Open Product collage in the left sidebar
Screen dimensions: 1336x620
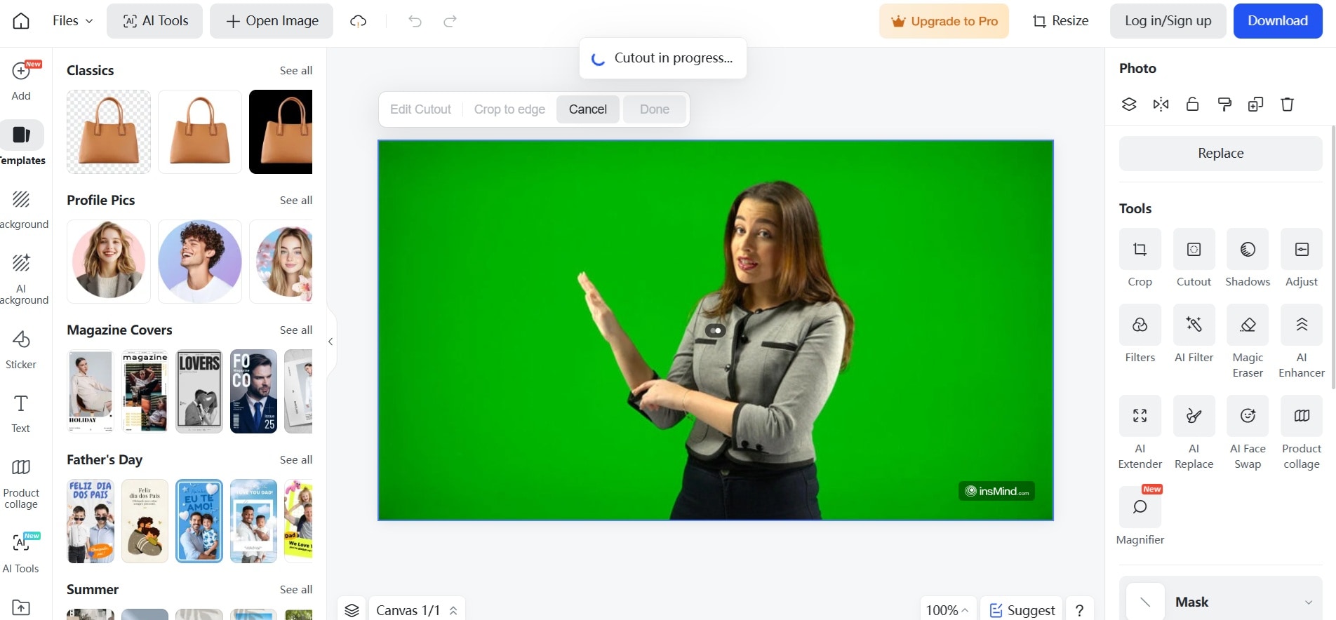coord(21,484)
